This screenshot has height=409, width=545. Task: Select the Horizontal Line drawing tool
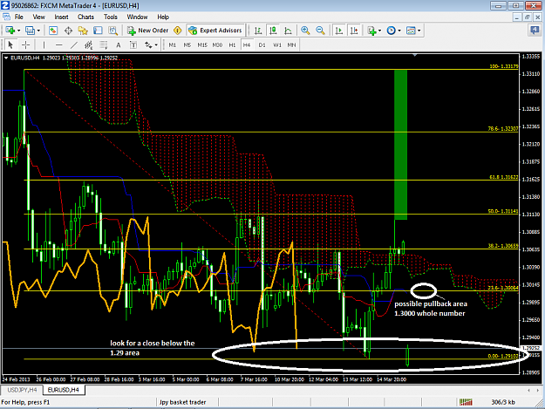tap(58, 44)
